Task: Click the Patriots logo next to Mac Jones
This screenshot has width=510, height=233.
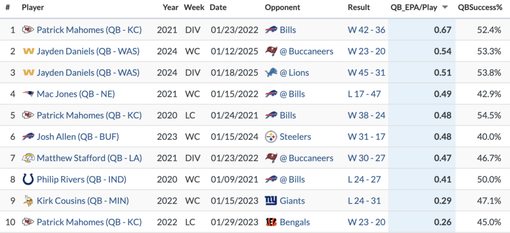Action: (28, 94)
